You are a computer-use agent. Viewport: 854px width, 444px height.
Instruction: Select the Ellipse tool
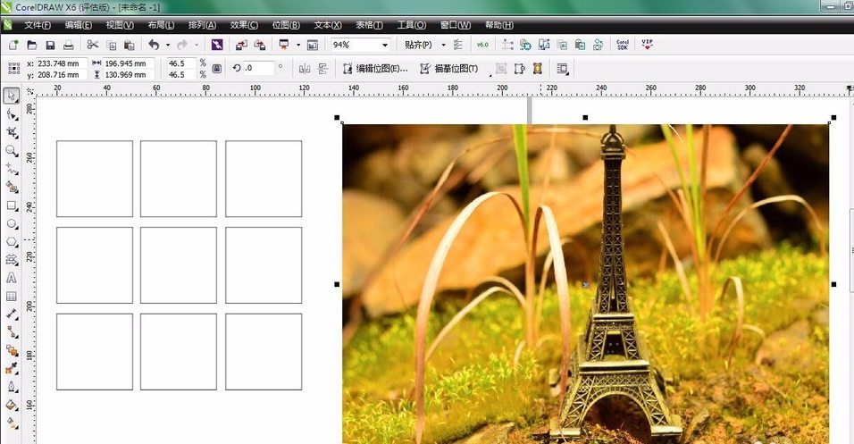[12, 223]
